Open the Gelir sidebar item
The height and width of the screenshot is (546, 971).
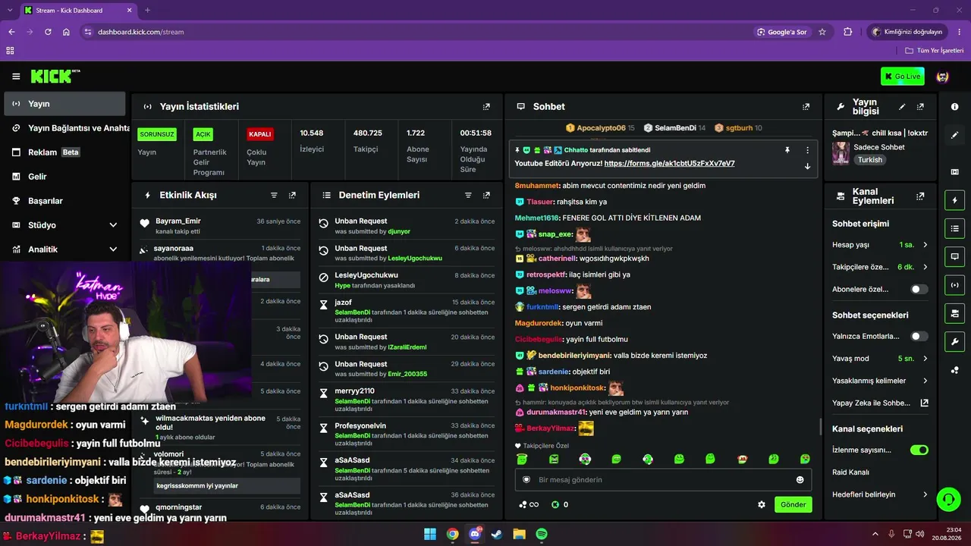tap(64, 177)
